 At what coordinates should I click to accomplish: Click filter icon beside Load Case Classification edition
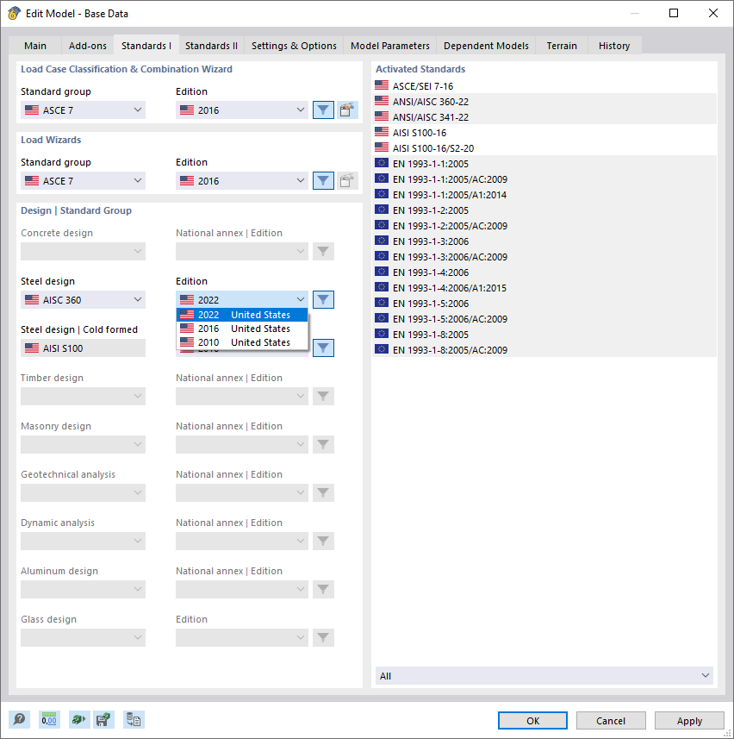point(323,110)
